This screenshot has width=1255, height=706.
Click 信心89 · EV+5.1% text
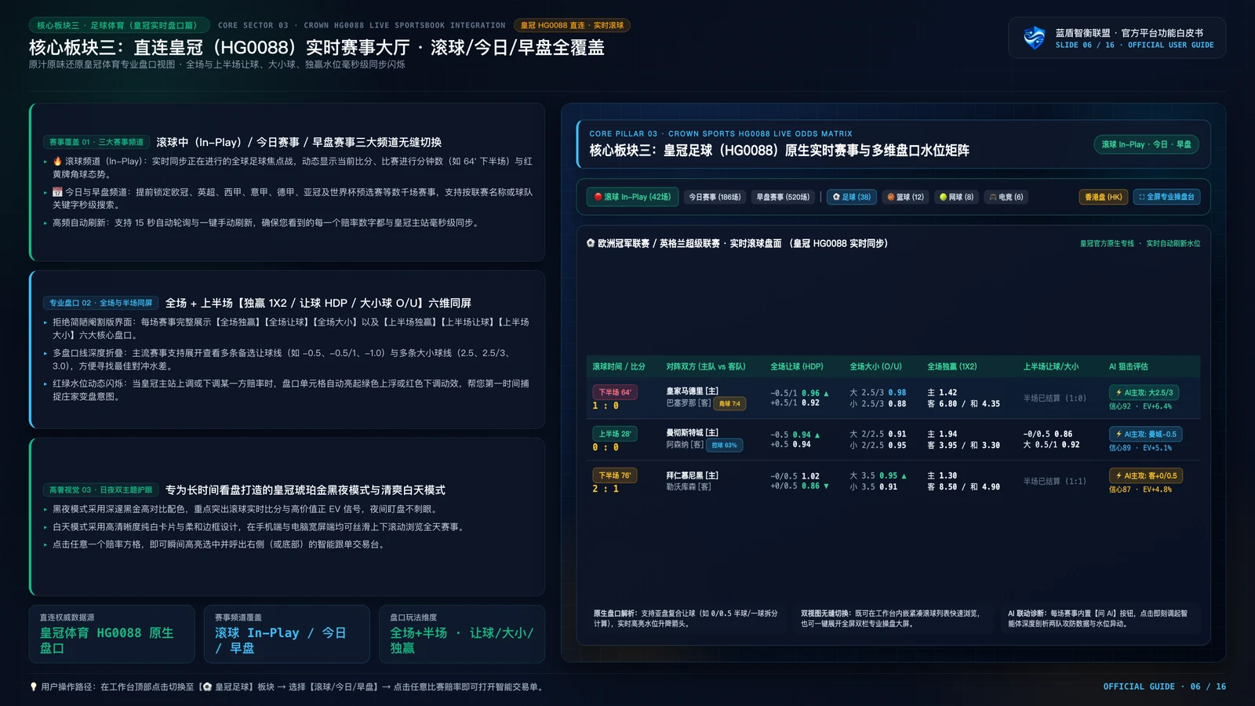[x=1140, y=448]
